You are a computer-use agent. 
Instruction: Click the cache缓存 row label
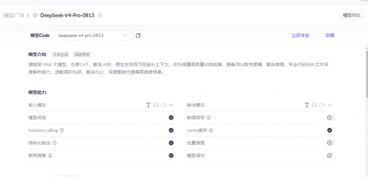pyautogui.click(x=197, y=130)
